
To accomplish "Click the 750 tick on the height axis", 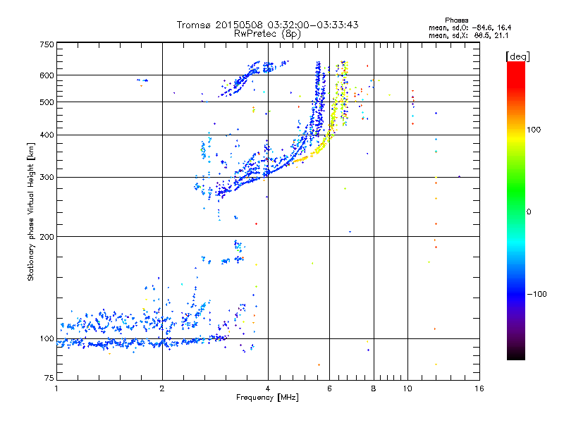I will click(47, 44).
